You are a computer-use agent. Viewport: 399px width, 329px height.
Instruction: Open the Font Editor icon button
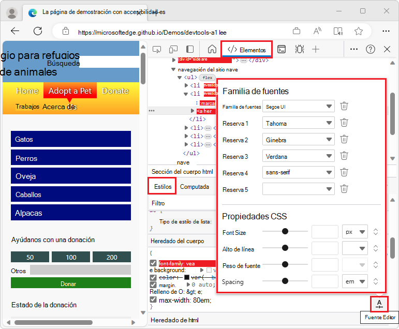[379, 304]
